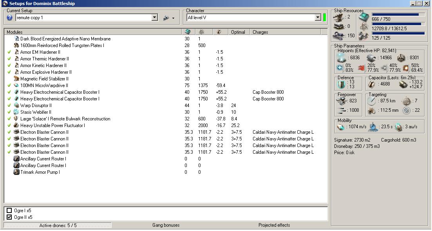Toggle active checkmark on Armor Kinetic Hardener II

click(9, 65)
